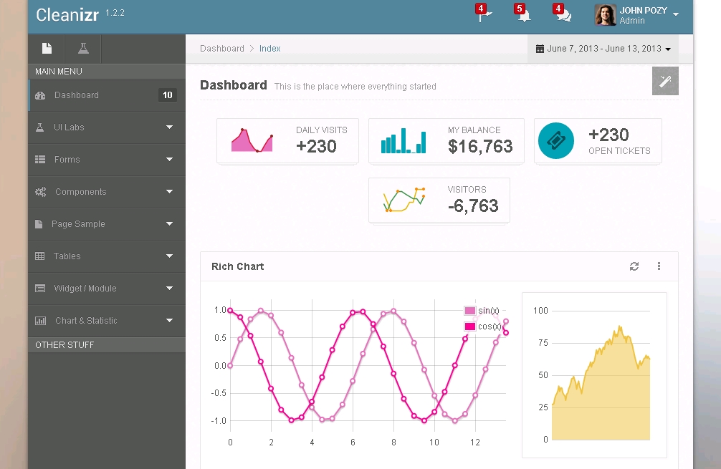
Task: Switch to the flask icon sidebar tab
Action: (x=83, y=49)
